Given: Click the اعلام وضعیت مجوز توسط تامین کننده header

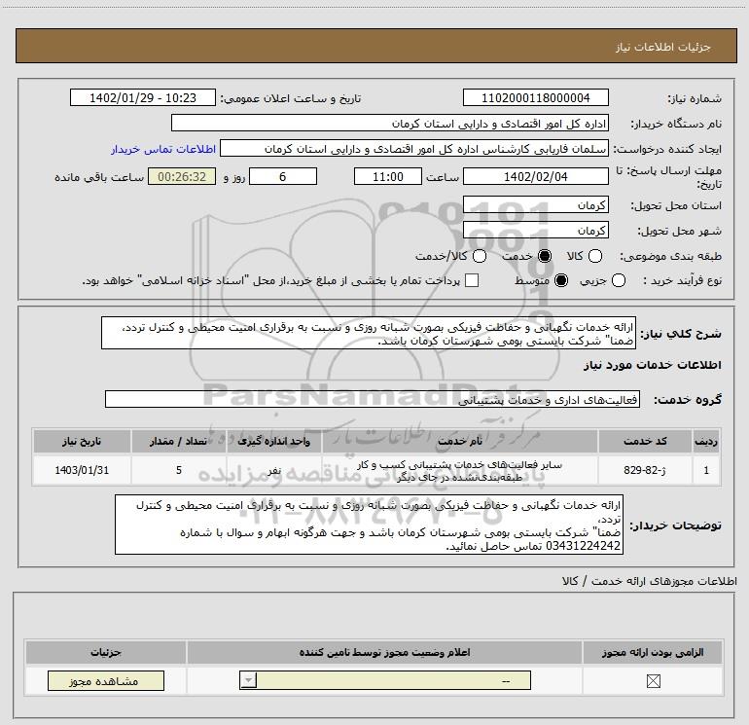Looking at the screenshot, I should [x=384, y=652].
